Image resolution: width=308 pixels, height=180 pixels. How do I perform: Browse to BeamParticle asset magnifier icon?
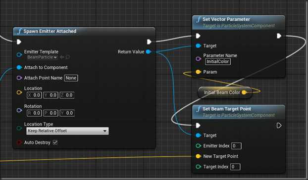click(68, 57)
